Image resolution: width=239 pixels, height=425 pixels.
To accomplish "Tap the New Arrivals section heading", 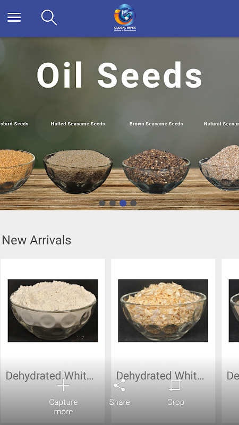I will tap(37, 240).
